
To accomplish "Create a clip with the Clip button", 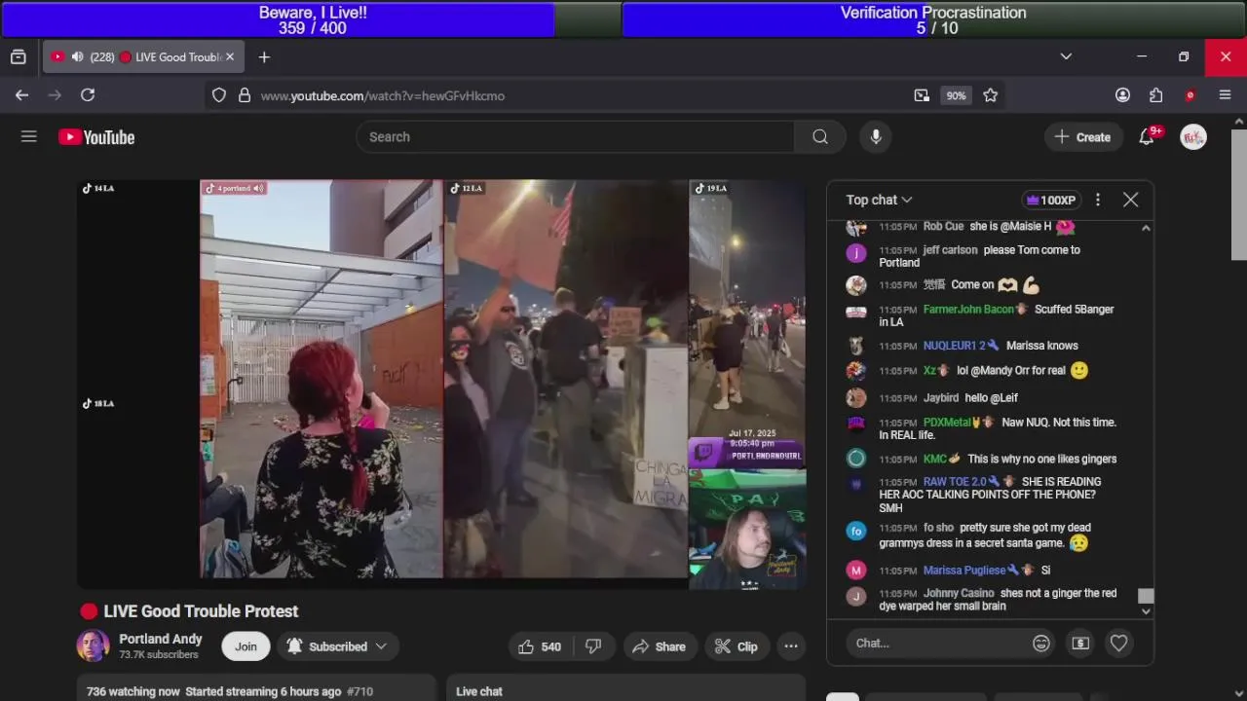I will coord(736,646).
